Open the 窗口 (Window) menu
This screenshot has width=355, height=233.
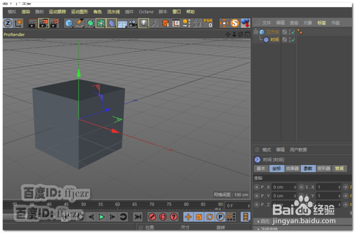pos(176,12)
